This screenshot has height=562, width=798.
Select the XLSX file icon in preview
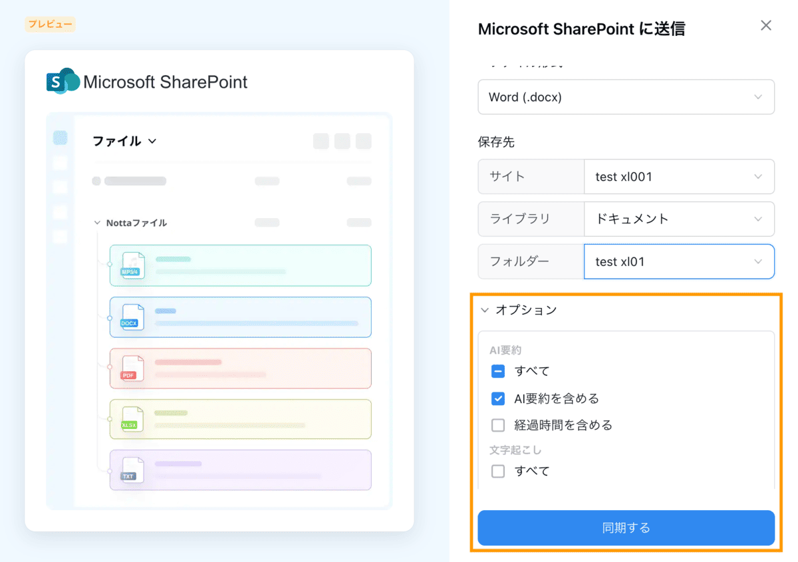point(132,419)
